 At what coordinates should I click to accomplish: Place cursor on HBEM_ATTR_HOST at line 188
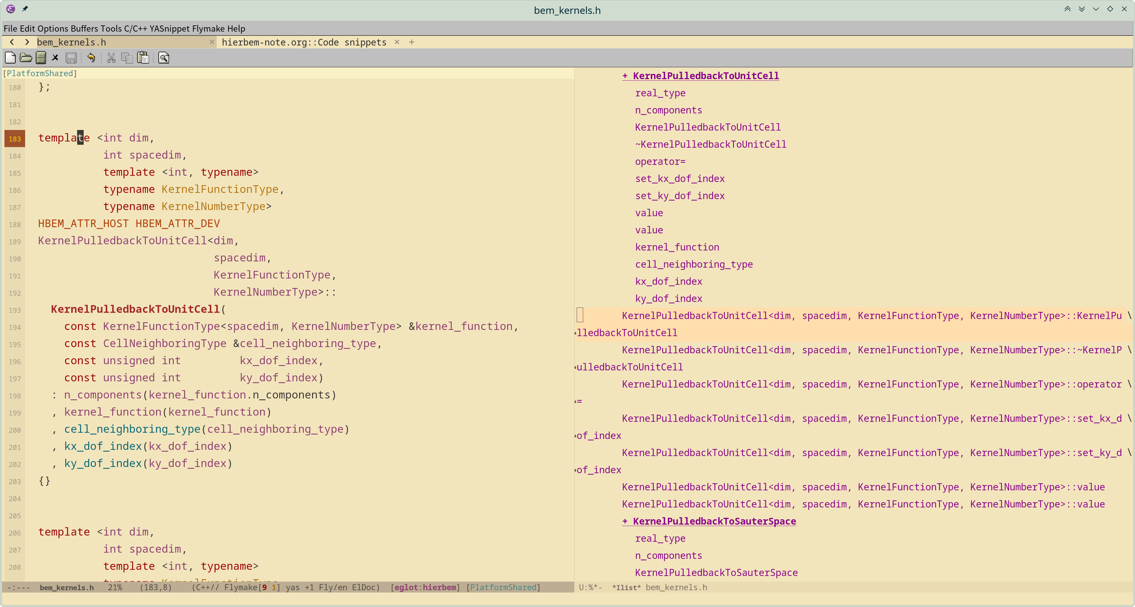(83, 224)
